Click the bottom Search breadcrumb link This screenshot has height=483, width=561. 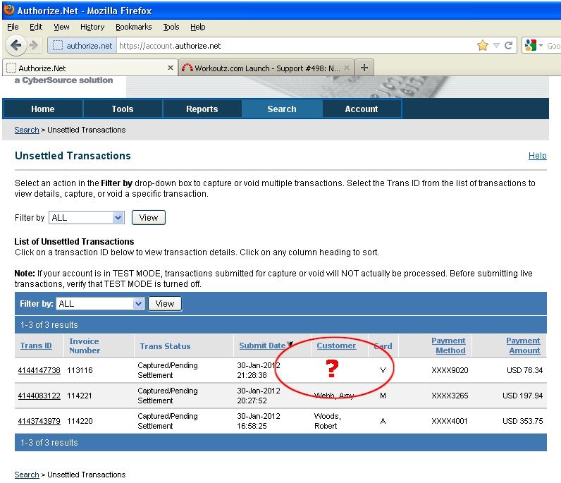[x=27, y=475]
